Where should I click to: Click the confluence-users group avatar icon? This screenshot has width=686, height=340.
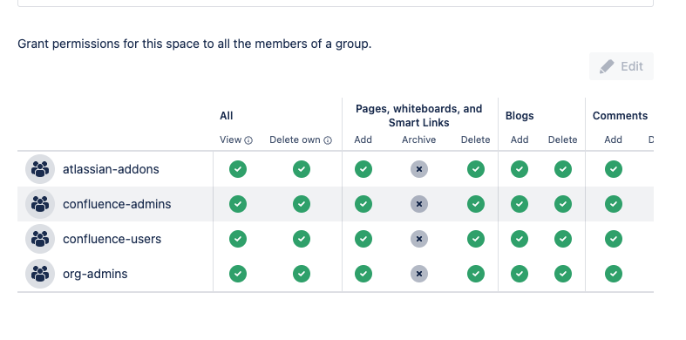coord(40,239)
